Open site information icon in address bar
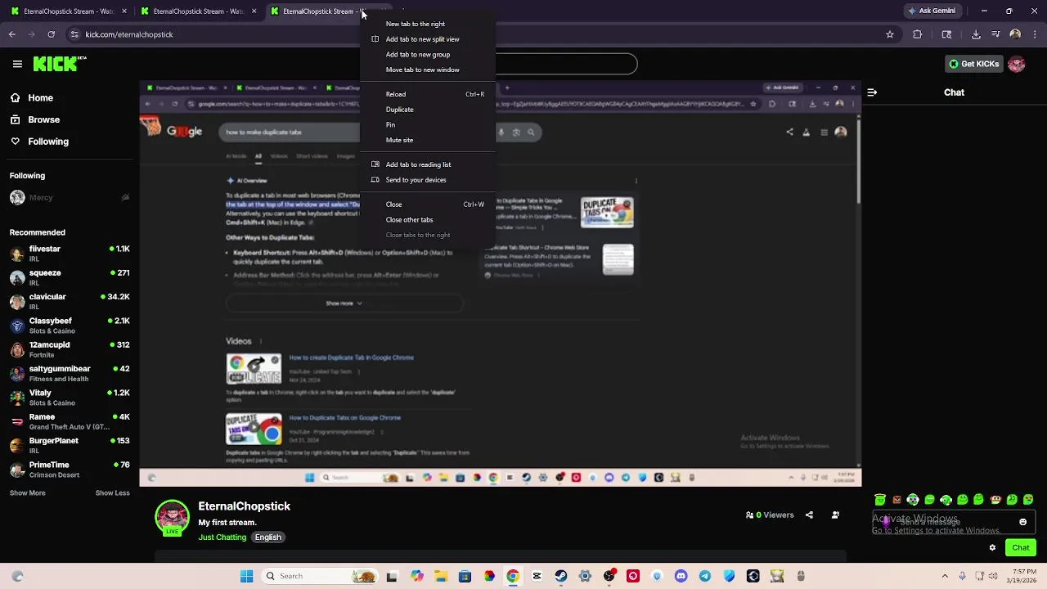The width and height of the screenshot is (1047, 589). tap(74, 34)
